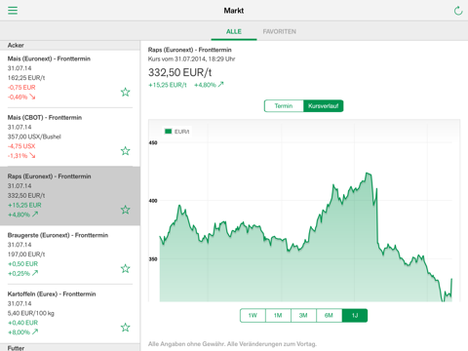Image resolution: width=468 pixels, height=351 pixels.
Task: Click the 197,00 EUR/t price
Action: [x=26, y=254]
